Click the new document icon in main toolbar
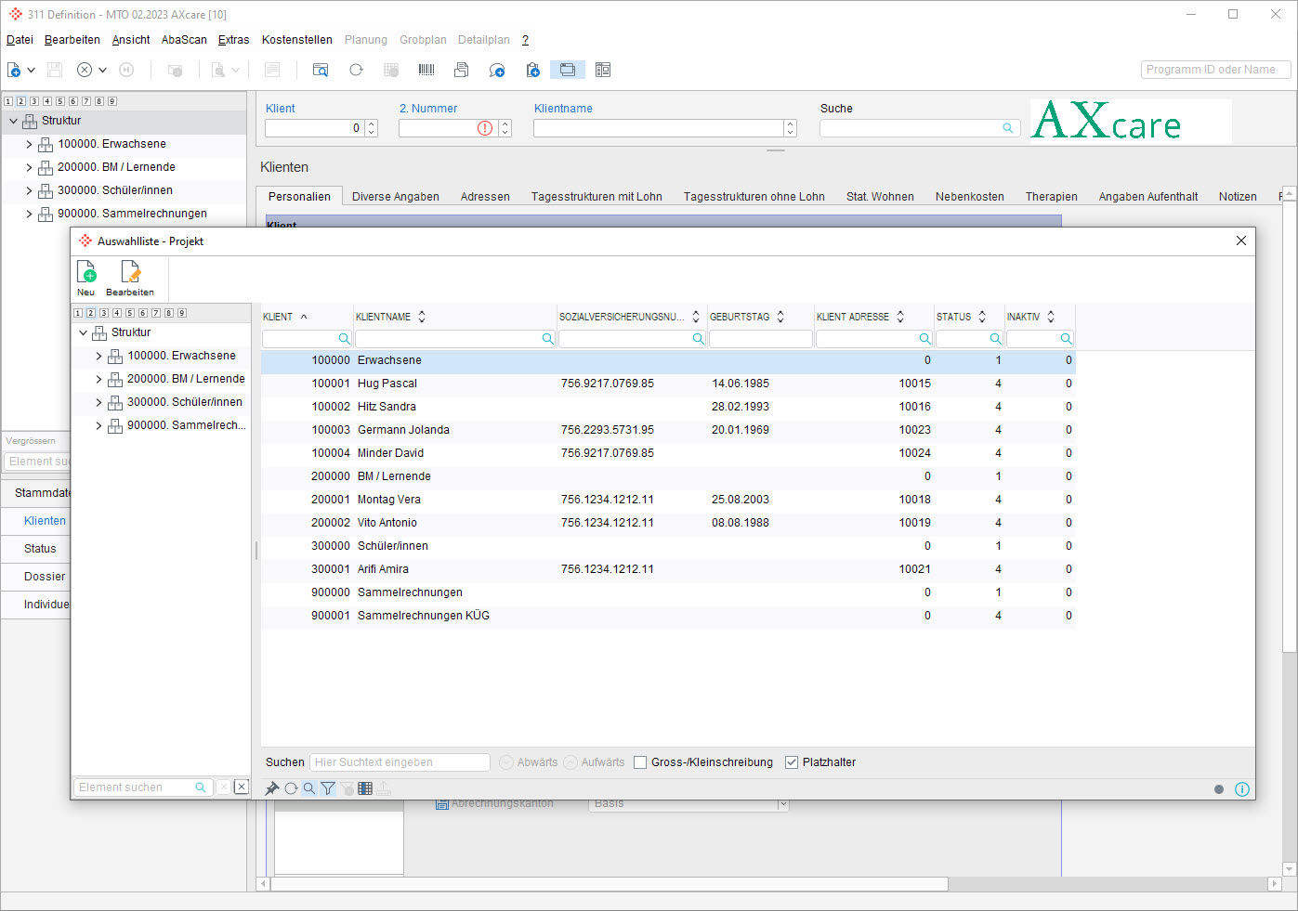The image size is (1298, 911). pos(14,70)
